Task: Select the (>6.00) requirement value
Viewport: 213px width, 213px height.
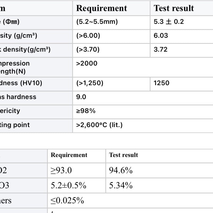Action: [x=88, y=36]
